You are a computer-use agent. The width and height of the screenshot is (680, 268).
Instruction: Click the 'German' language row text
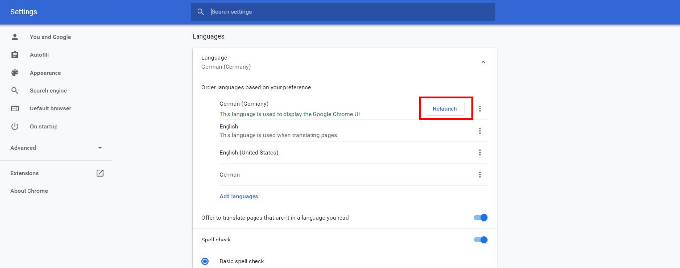click(x=229, y=175)
